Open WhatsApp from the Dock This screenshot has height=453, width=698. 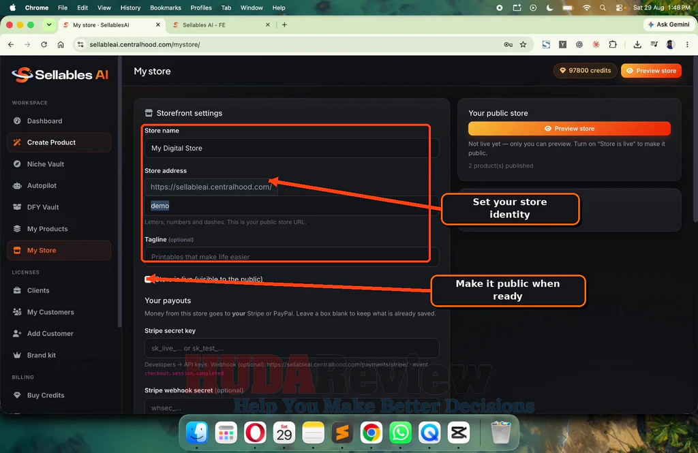point(400,433)
